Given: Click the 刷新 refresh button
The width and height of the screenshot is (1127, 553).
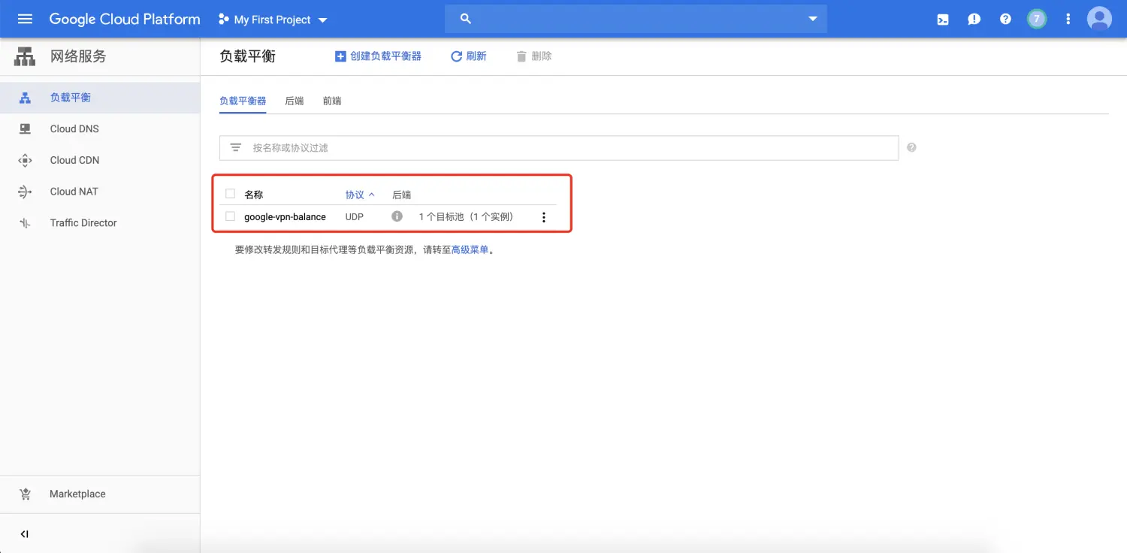Looking at the screenshot, I should 468,56.
